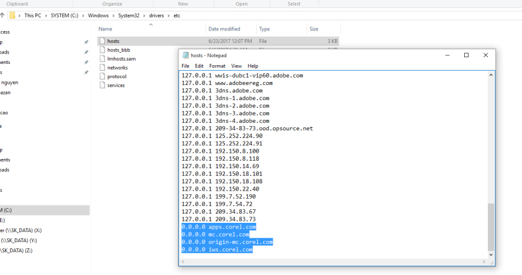The image size is (522, 275).
Task: Open the File menu in Notepad
Action: point(185,66)
